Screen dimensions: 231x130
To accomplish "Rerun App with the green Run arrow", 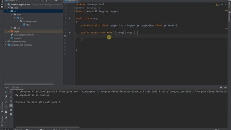I will coord(6,92).
